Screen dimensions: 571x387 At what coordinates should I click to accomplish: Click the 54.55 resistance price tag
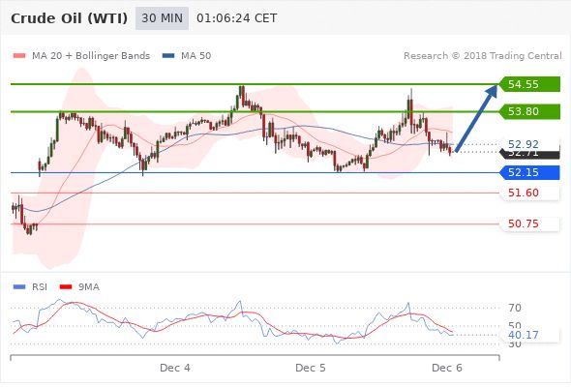tap(529, 84)
